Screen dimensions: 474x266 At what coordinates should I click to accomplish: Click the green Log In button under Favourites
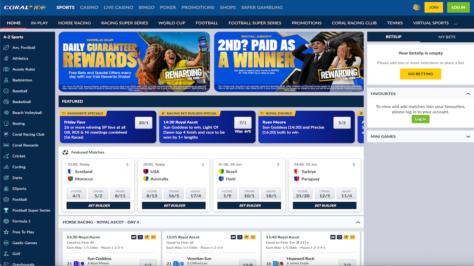tap(421, 119)
